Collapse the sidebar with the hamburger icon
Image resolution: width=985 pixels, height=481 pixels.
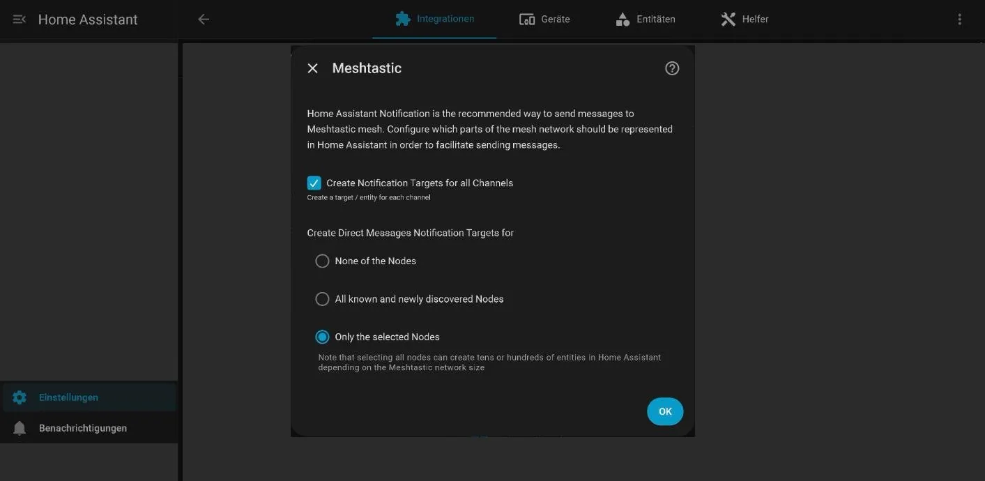(20, 20)
